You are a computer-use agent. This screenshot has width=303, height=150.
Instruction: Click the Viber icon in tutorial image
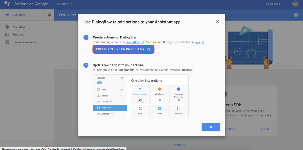(x=140, y=109)
